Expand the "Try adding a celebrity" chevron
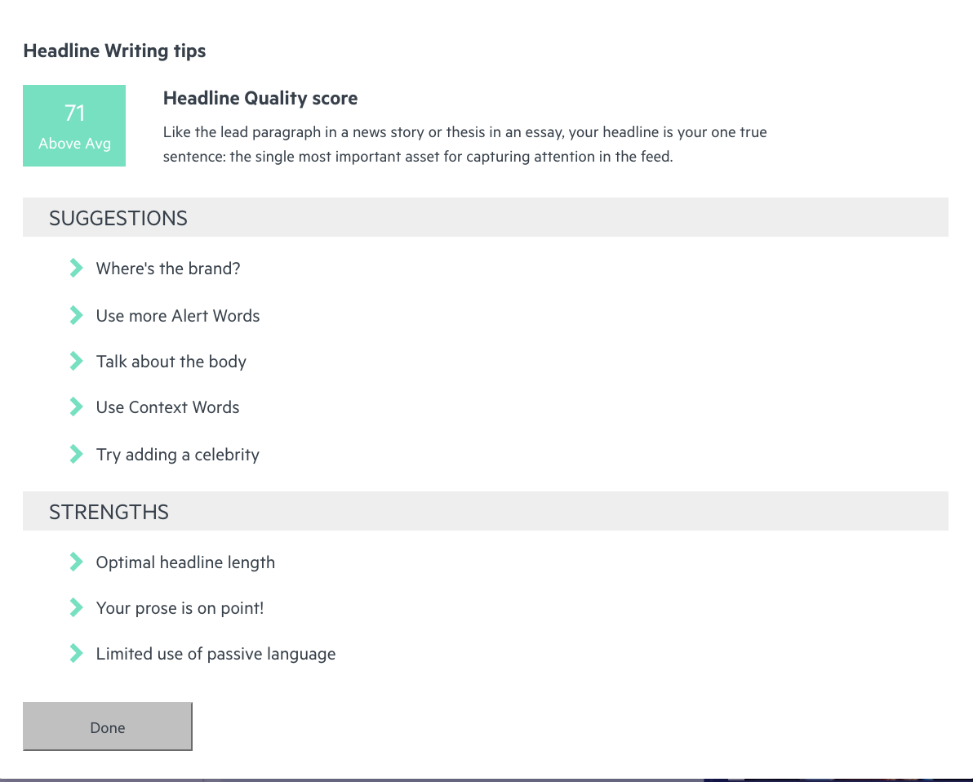Image resolution: width=973 pixels, height=782 pixels. pos(77,455)
